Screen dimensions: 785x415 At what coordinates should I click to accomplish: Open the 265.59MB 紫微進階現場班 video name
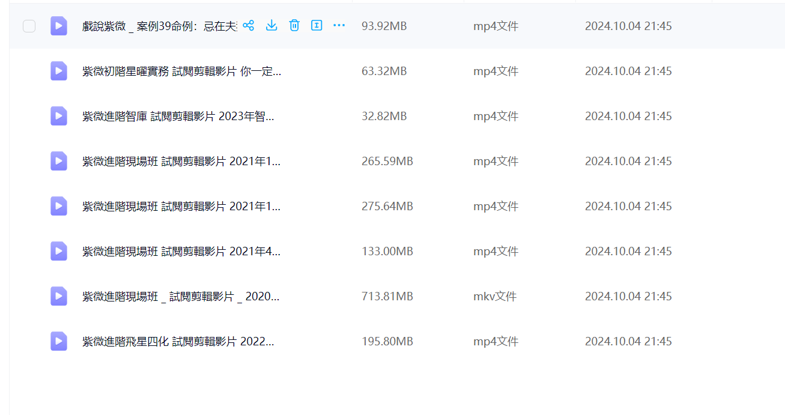(181, 162)
